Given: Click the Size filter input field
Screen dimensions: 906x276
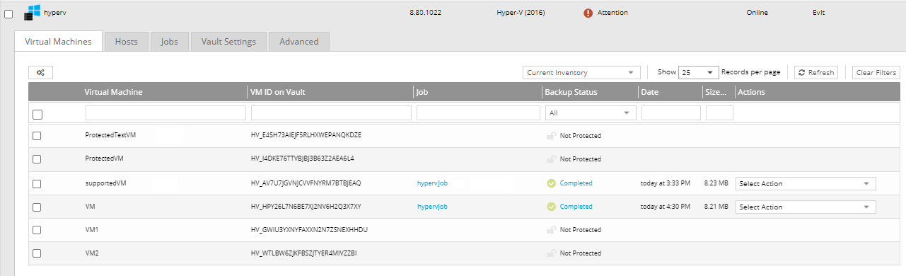Looking at the screenshot, I should [719, 113].
